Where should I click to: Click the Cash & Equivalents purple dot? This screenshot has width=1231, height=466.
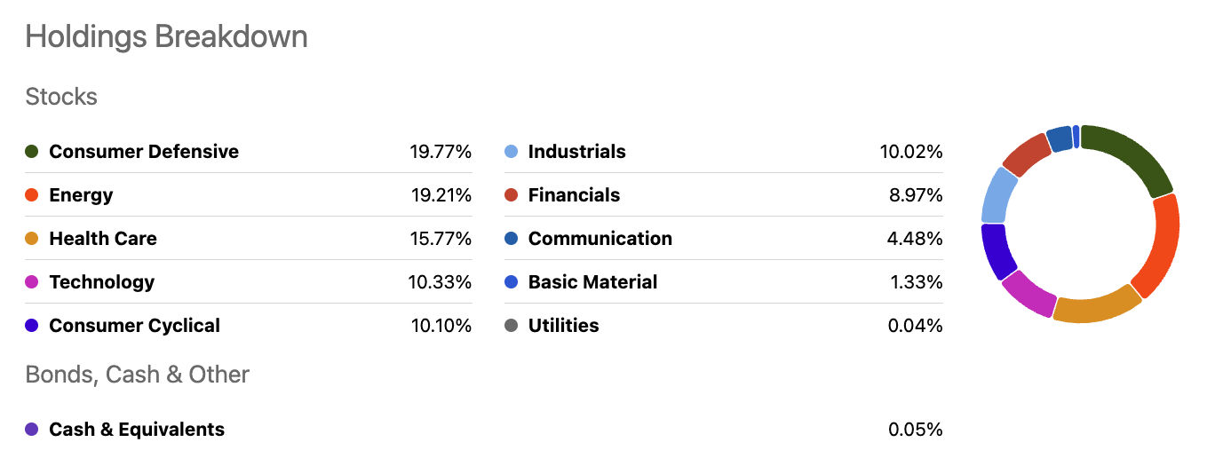pos(32,430)
